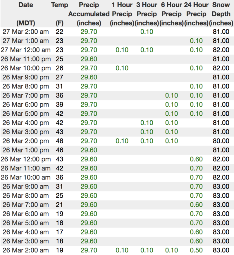Click the 26 Mar 12:00 pm date cell

tap(25, 159)
